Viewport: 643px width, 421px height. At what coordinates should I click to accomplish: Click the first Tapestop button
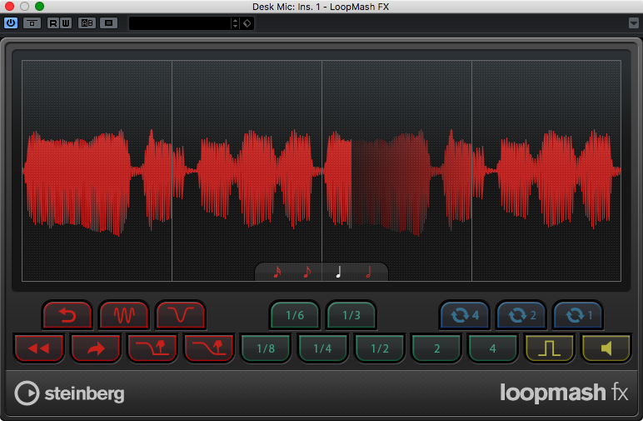[152, 348]
